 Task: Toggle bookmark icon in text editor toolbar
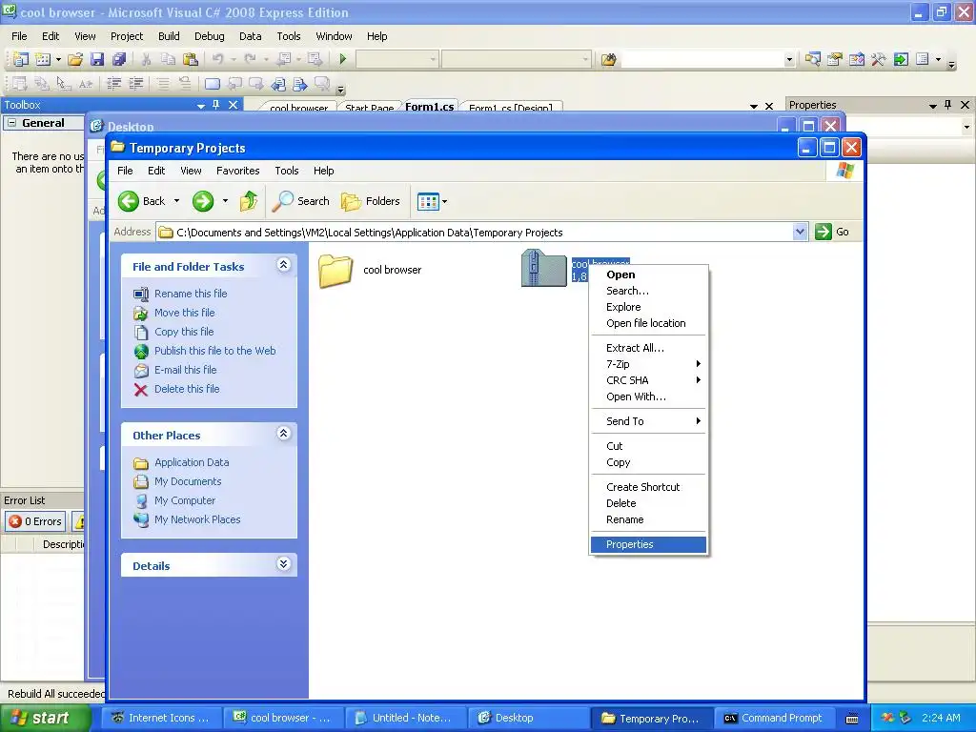213,84
